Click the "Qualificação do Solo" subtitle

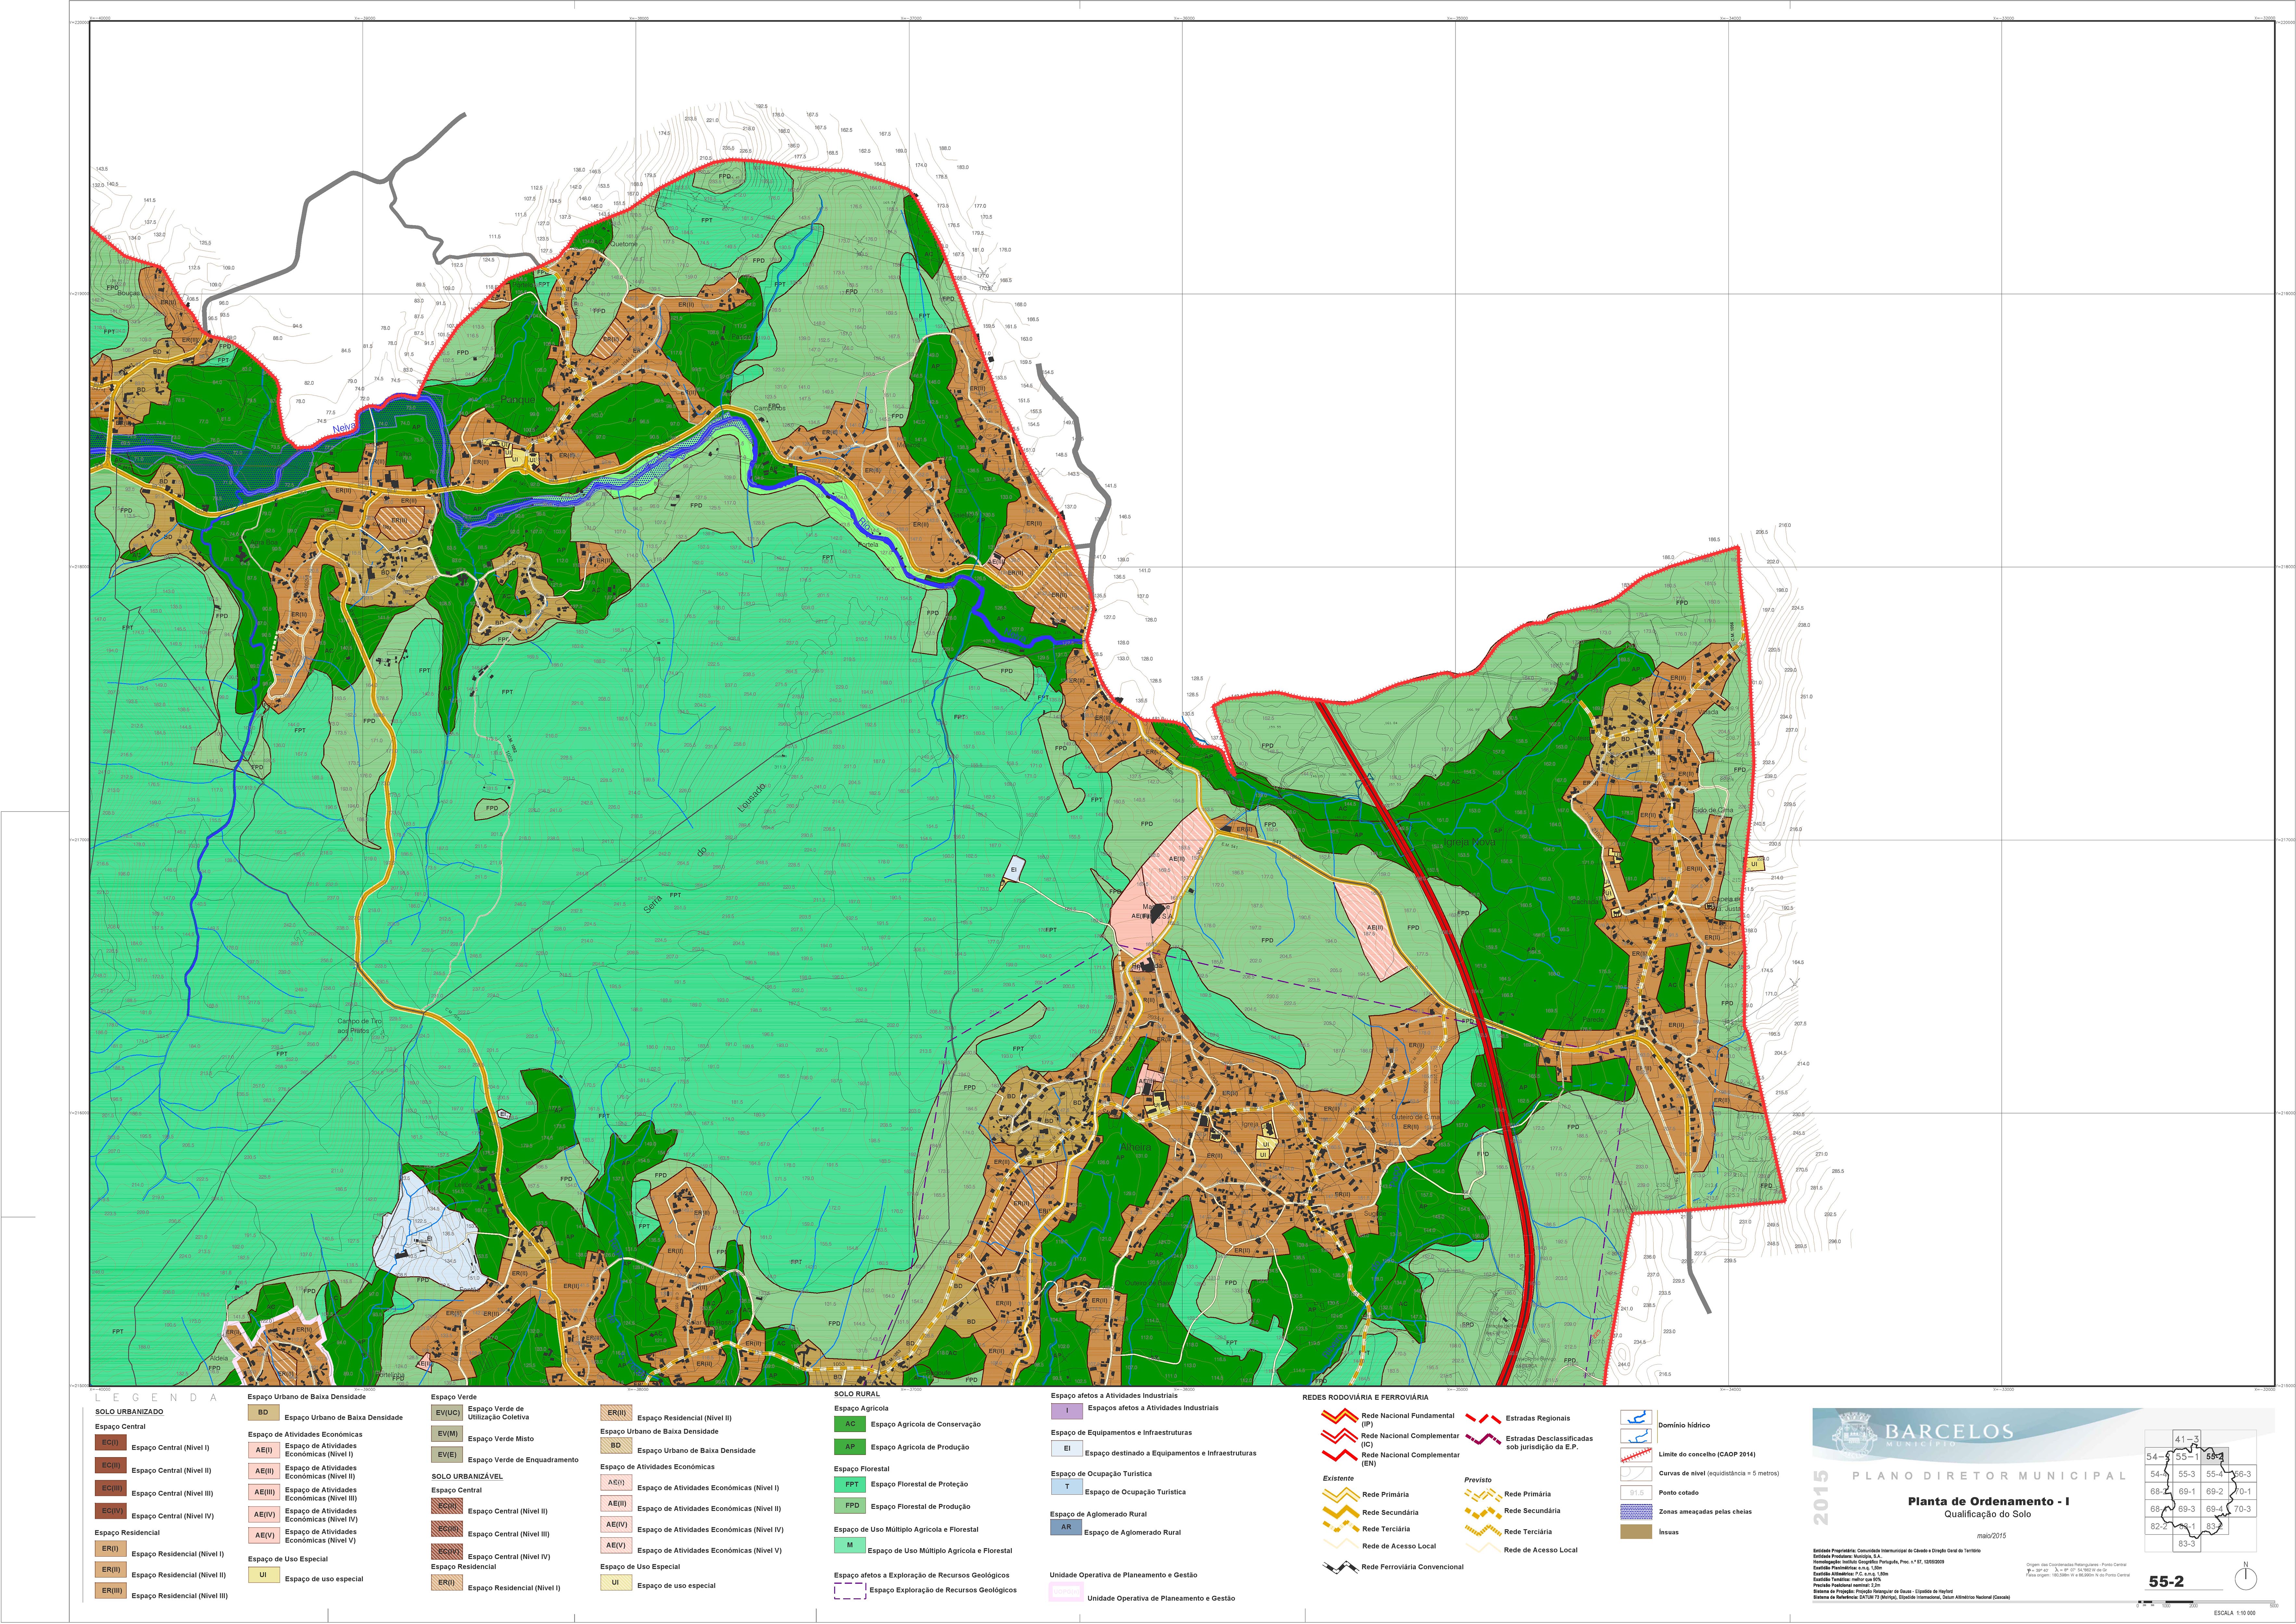coord(1988,1514)
